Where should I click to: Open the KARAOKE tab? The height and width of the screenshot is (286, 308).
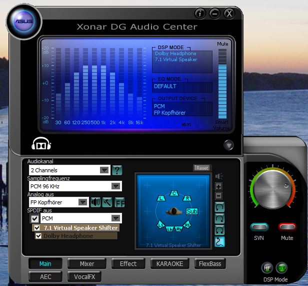click(x=169, y=264)
